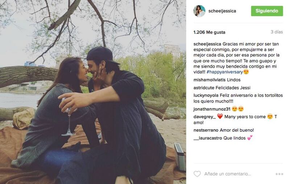
Task: Click the couple photo of the post
Action: pyautogui.click(x=93, y=92)
